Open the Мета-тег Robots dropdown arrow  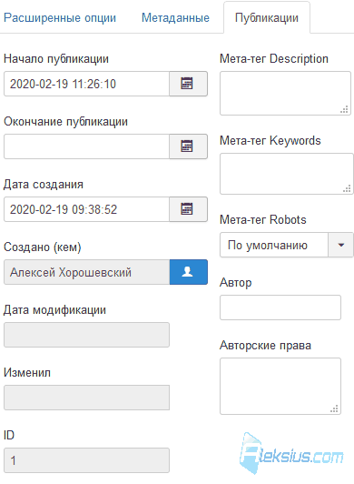pyautogui.click(x=340, y=245)
